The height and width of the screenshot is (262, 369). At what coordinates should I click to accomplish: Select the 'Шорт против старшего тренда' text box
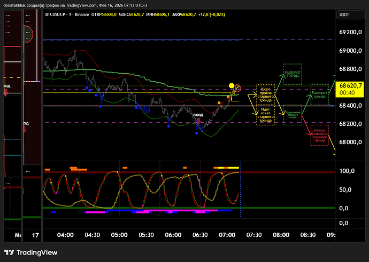coord(265,94)
